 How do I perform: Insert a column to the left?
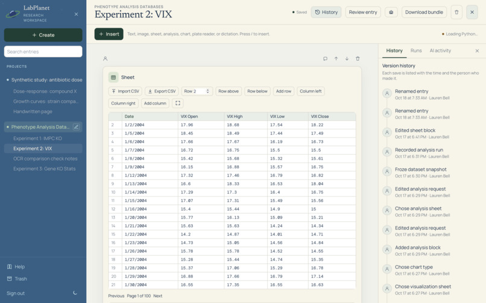[x=311, y=91]
